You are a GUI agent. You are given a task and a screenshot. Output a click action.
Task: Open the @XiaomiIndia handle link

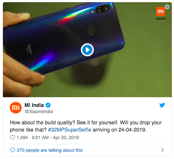pyautogui.click(x=39, y=112)
